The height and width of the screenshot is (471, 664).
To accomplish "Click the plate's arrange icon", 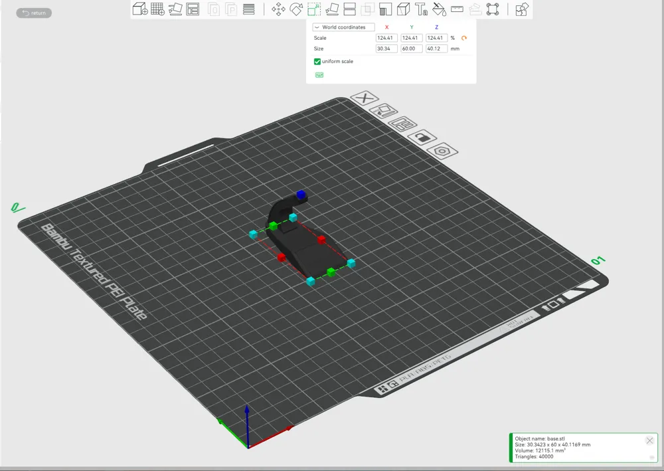I will pyautogui.click(x=402, y=124).
